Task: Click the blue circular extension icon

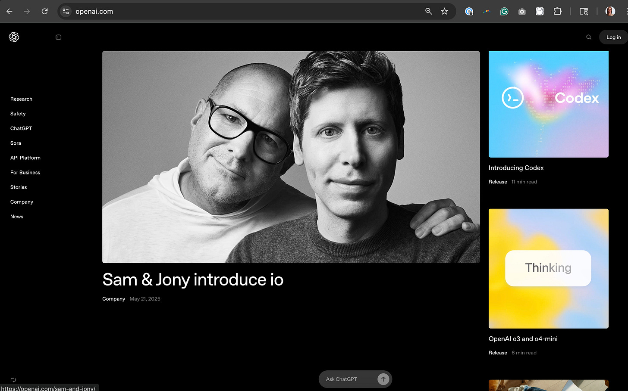Action: coord(469,12)
